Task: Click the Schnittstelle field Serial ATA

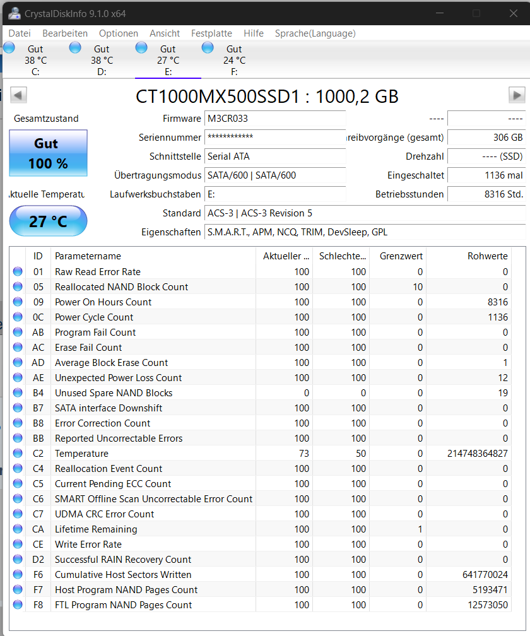Action: click(x=275, y=156)
